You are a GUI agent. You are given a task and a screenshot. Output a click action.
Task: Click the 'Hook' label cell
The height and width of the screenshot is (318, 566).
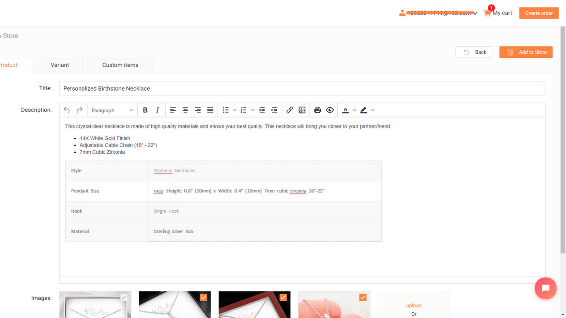click(x=107, y=211)
